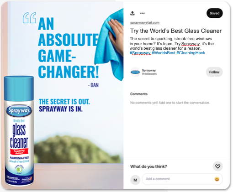Click the #WorldsBest hashtag
Viewport: 233px width, 192px height.
[x=164, y=53]
